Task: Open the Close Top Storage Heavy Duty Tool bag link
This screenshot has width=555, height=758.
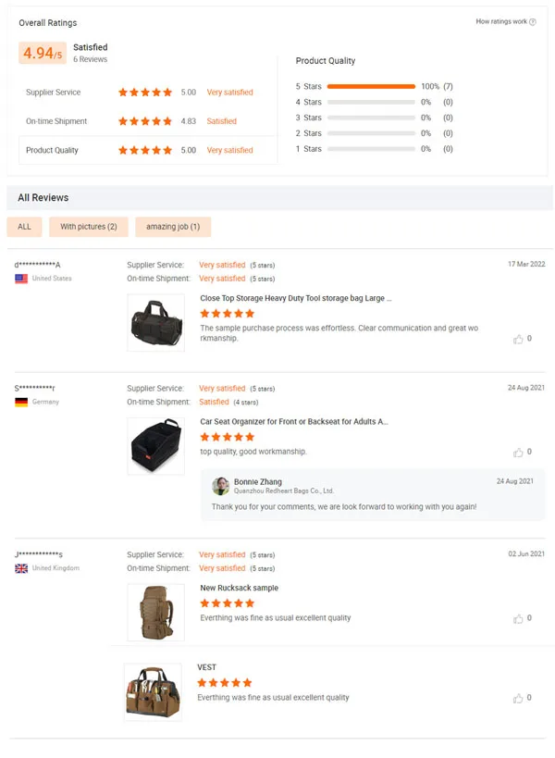Action: click(x=296, y=299)
